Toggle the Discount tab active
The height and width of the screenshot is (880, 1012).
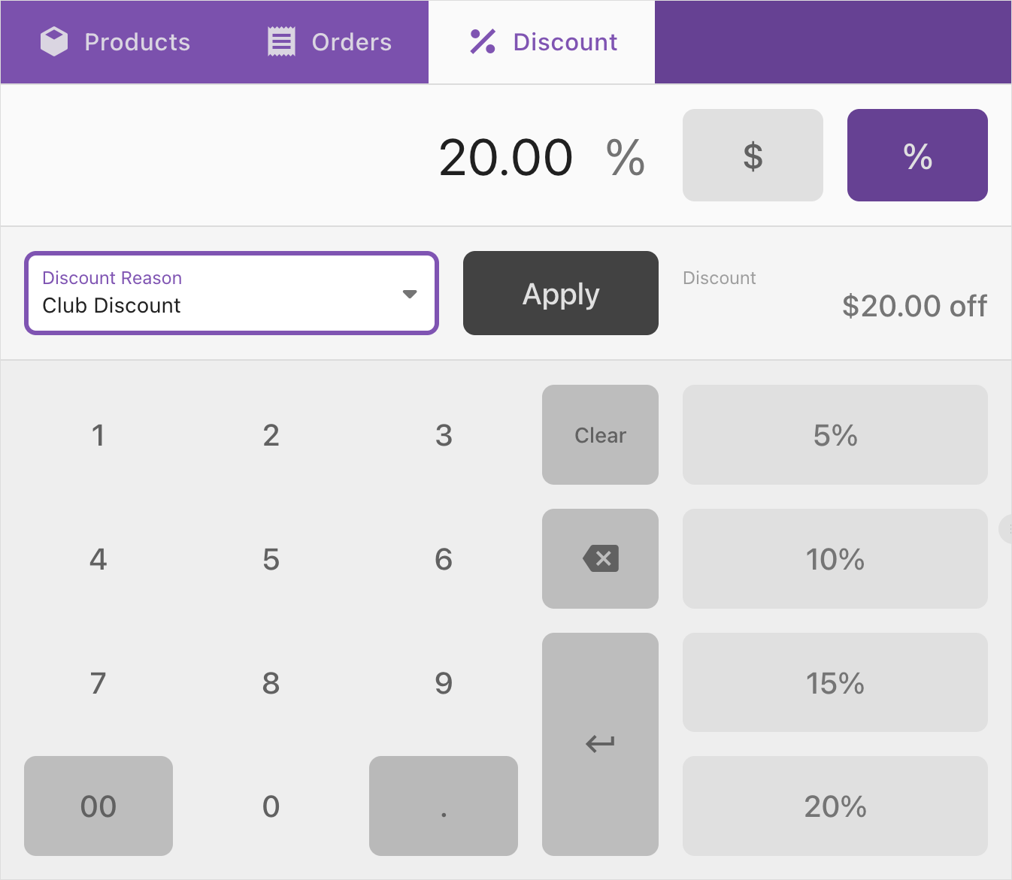[x=541, y=41]
